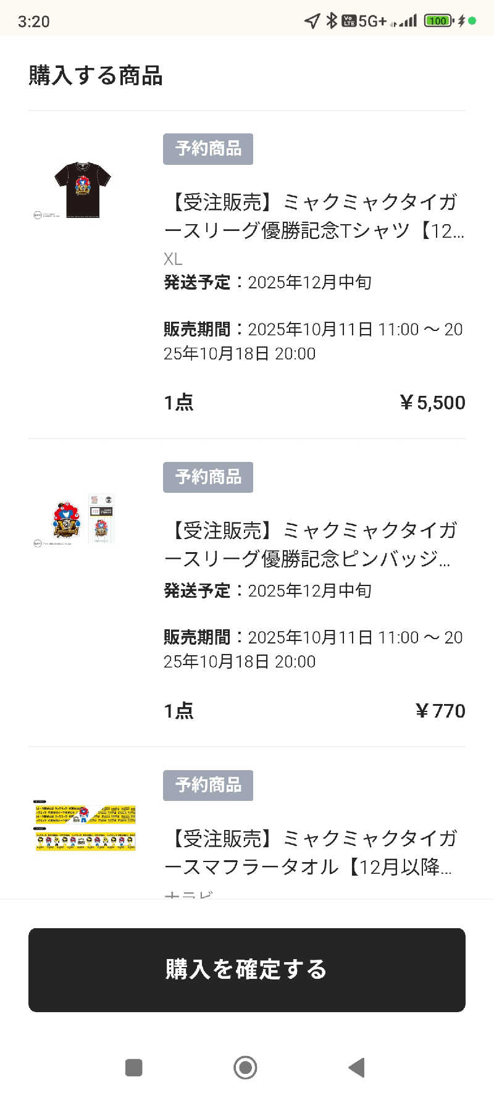Open the black T-shirt product thumbnail
This screenshot has width=494, height=1098.
[82, 190]
